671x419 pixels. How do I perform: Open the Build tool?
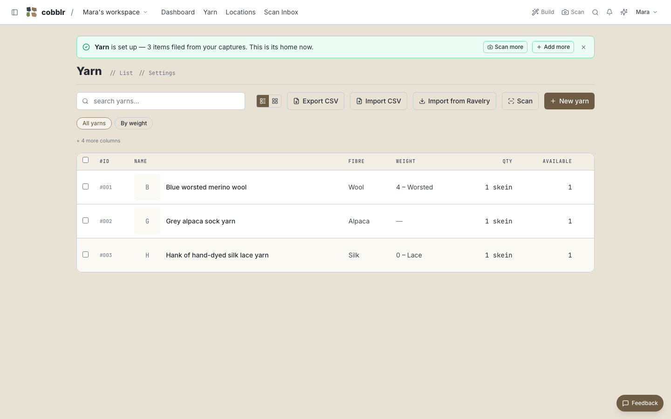pyautogui.click(x=543, y=12)
